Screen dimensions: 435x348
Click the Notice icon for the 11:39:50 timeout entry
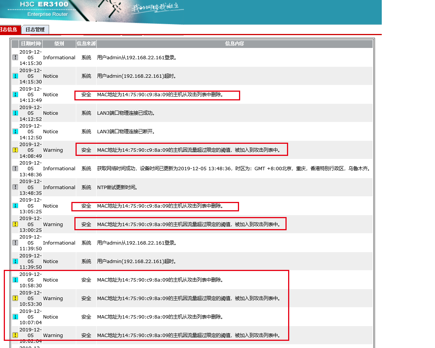pos(15,261)
